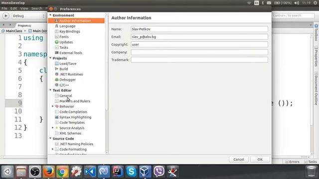The height and width of the screenshot is (179, 319).
Task: Open the File menu in MonoDevelop
Action: coord(4,8)
